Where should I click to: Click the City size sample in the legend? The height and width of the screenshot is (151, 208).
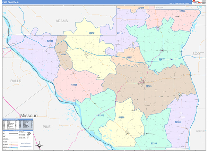[29, 133]
